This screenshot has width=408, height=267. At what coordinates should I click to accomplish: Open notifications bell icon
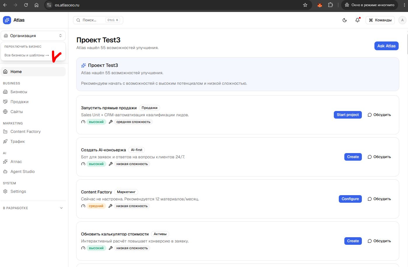(357, 20)
